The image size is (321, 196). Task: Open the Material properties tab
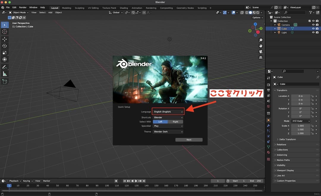click(x=268, y=152)
